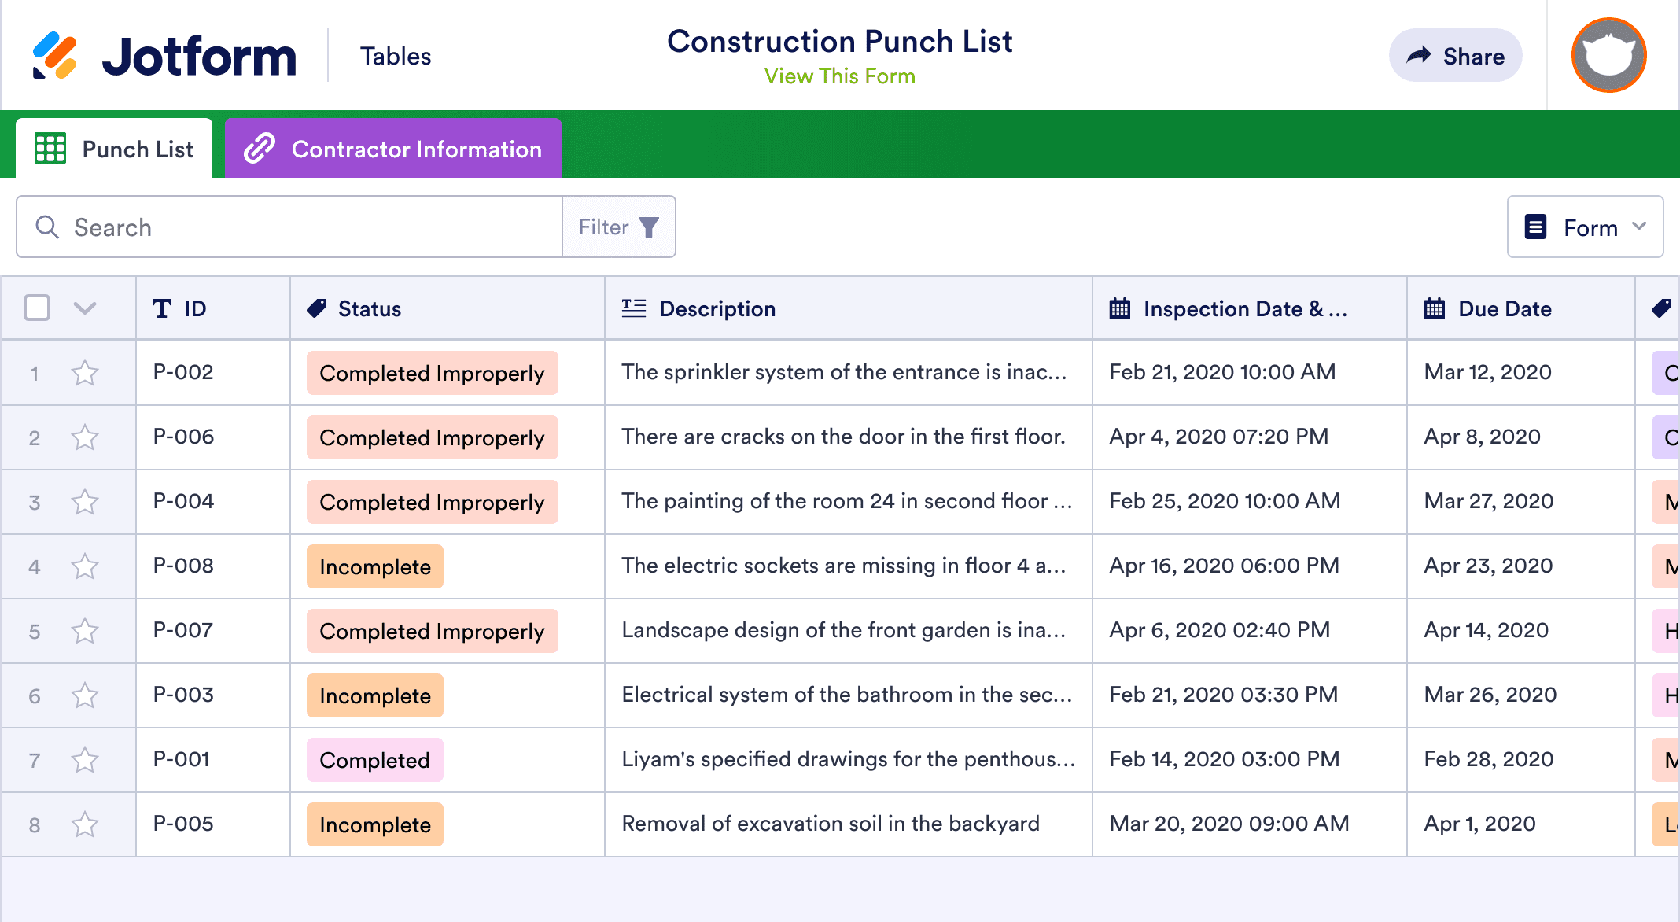Expand the chevron next to the select-all checkbox
Screen dimensions: 1680x922
point(84,308)
